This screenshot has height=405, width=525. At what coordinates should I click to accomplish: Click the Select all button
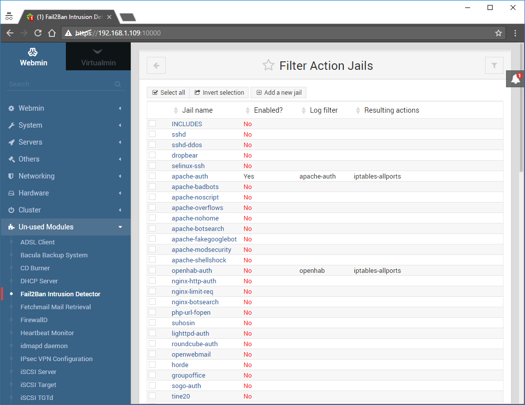click(168, 93)
